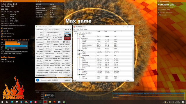Click the Max column header in HWMonitor
Viewport: 186px width, 104px height.
pos(117,31)
